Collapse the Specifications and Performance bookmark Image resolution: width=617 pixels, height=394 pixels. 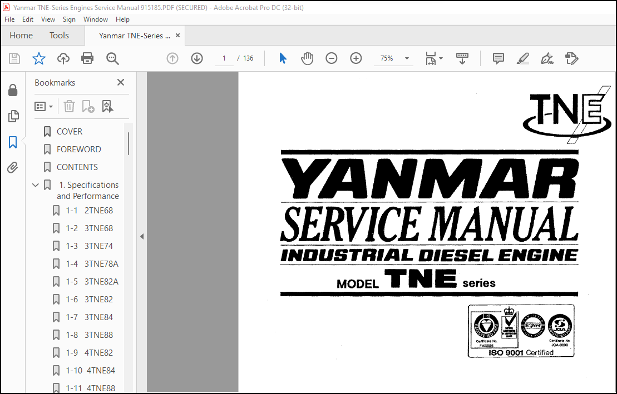[36, 185]
